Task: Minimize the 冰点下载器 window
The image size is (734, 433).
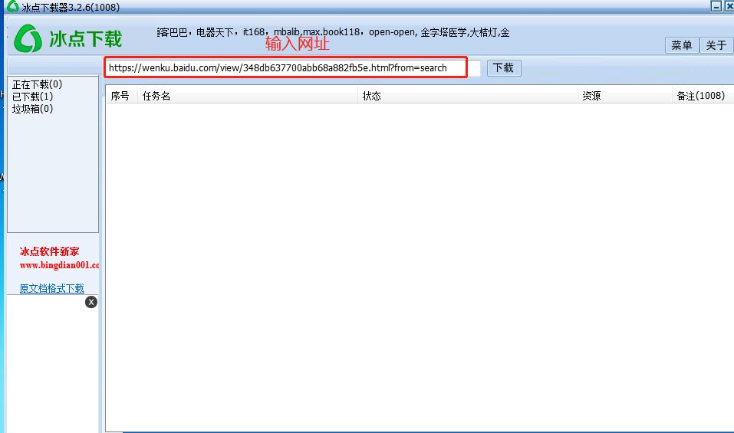Action: (716, 6)
